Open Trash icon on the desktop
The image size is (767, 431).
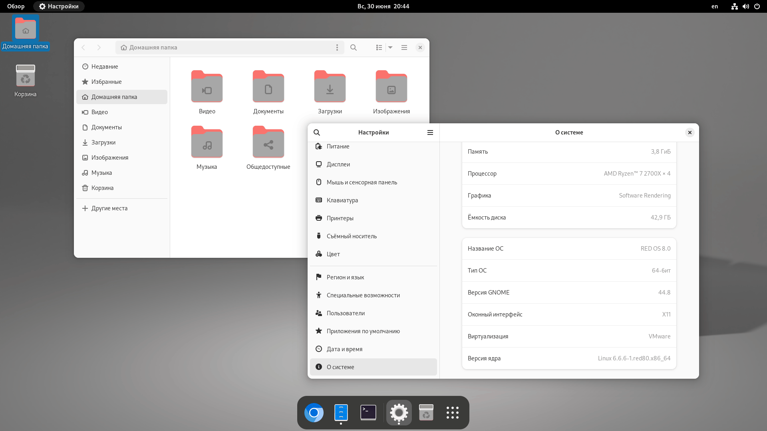[x=25, y=76]
